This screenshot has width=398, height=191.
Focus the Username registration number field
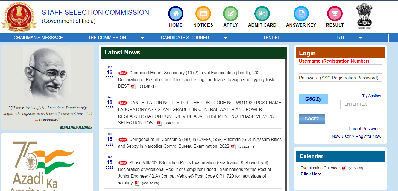(340, 69)
